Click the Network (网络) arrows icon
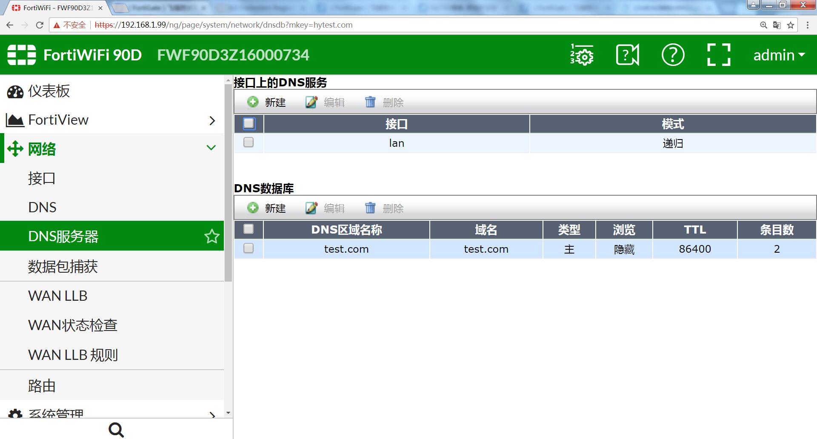The width and height of the screenshot is (817, 439). pyautogui.click(x=15, y=149)
